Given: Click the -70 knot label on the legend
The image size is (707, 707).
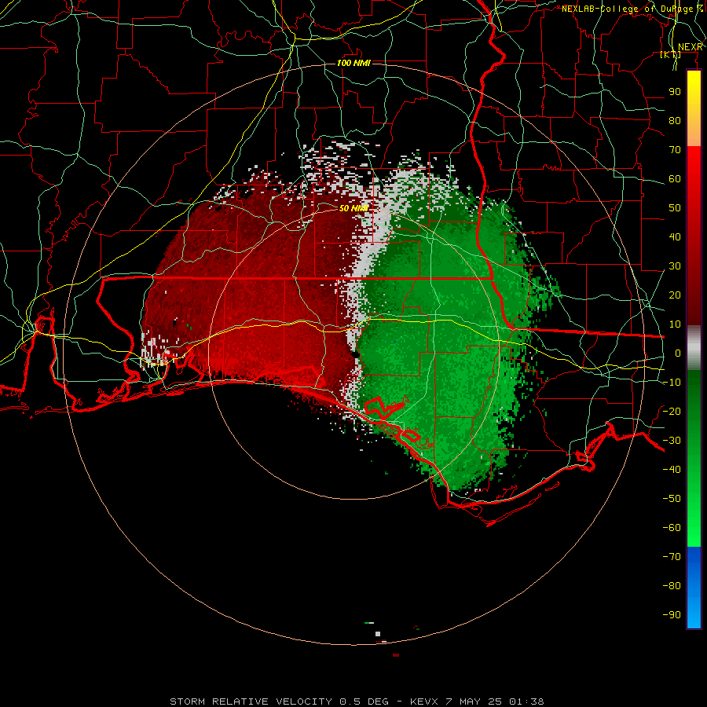Looking at the screenshot, I should [x=672, y=557].
